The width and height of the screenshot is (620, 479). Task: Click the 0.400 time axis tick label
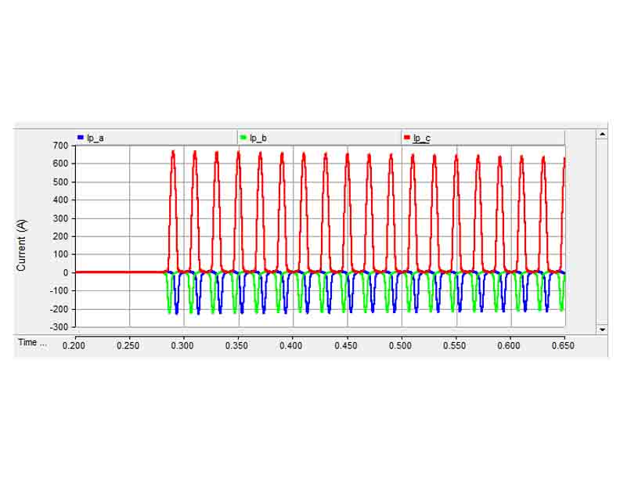coord(292,345)
